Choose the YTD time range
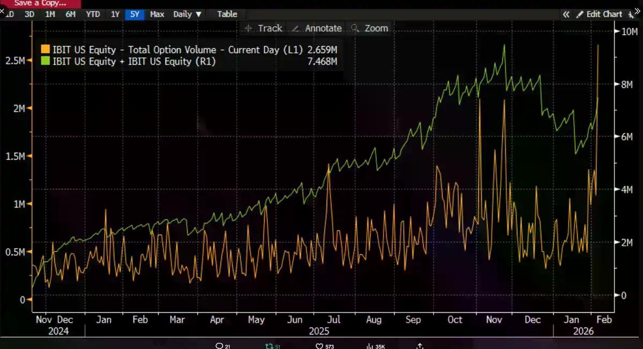Screen dimensions: 643x349 (93, 14)
